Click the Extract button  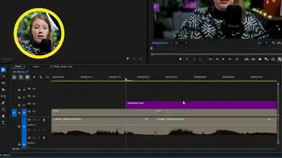[253, 59]
